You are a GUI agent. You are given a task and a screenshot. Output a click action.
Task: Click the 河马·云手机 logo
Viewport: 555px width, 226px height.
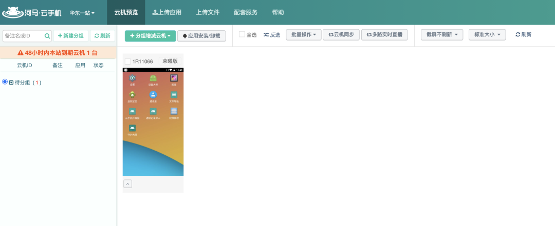[32, 12]
